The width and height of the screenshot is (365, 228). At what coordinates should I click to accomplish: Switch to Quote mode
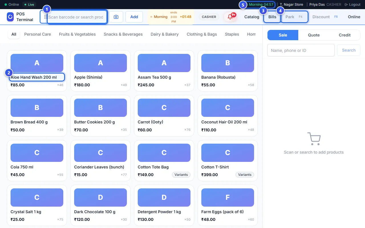[x=314, y=35]
